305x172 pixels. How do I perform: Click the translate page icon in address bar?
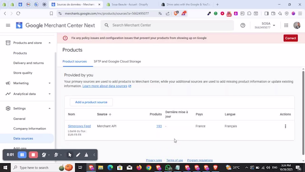click(x=160, y=13)
